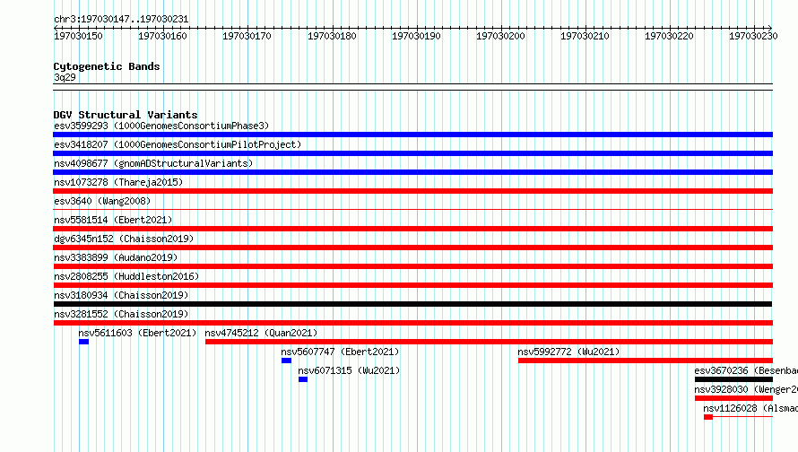Click the nsv1073278 (Thareja2015) label
This screenshot has width=798, height=452.
tap(118, 182)
